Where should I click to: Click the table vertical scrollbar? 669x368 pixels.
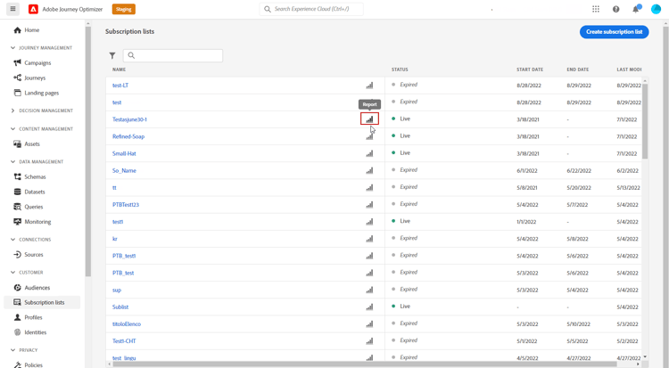[645, 121]
